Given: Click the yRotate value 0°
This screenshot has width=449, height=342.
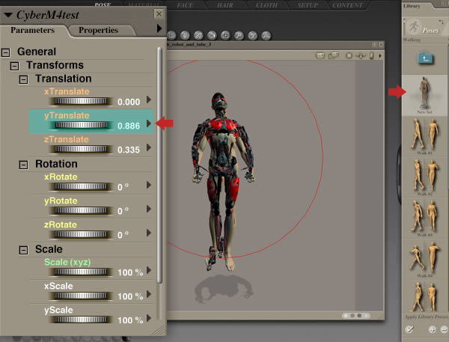Looking at the screenshot, I should click(123, 211).
